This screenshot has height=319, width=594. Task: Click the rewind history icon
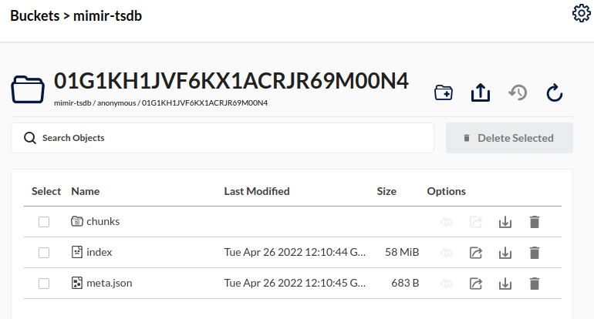tap(518, 93)
